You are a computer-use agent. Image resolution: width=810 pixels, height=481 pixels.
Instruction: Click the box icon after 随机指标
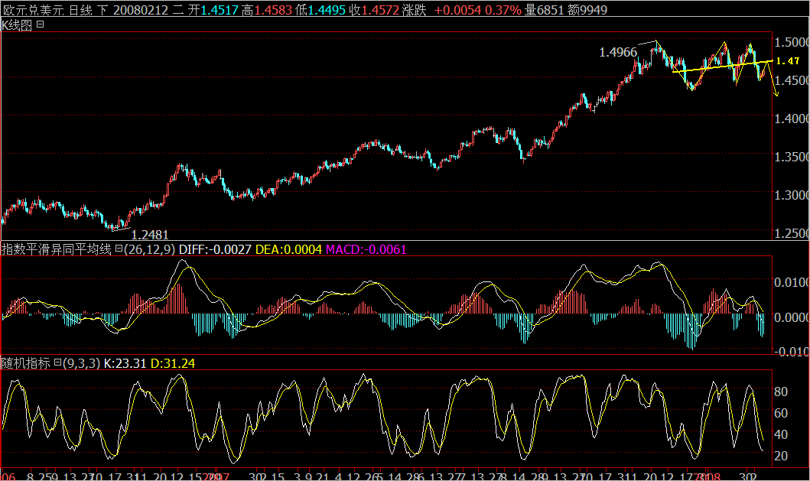tap(58, 362)
